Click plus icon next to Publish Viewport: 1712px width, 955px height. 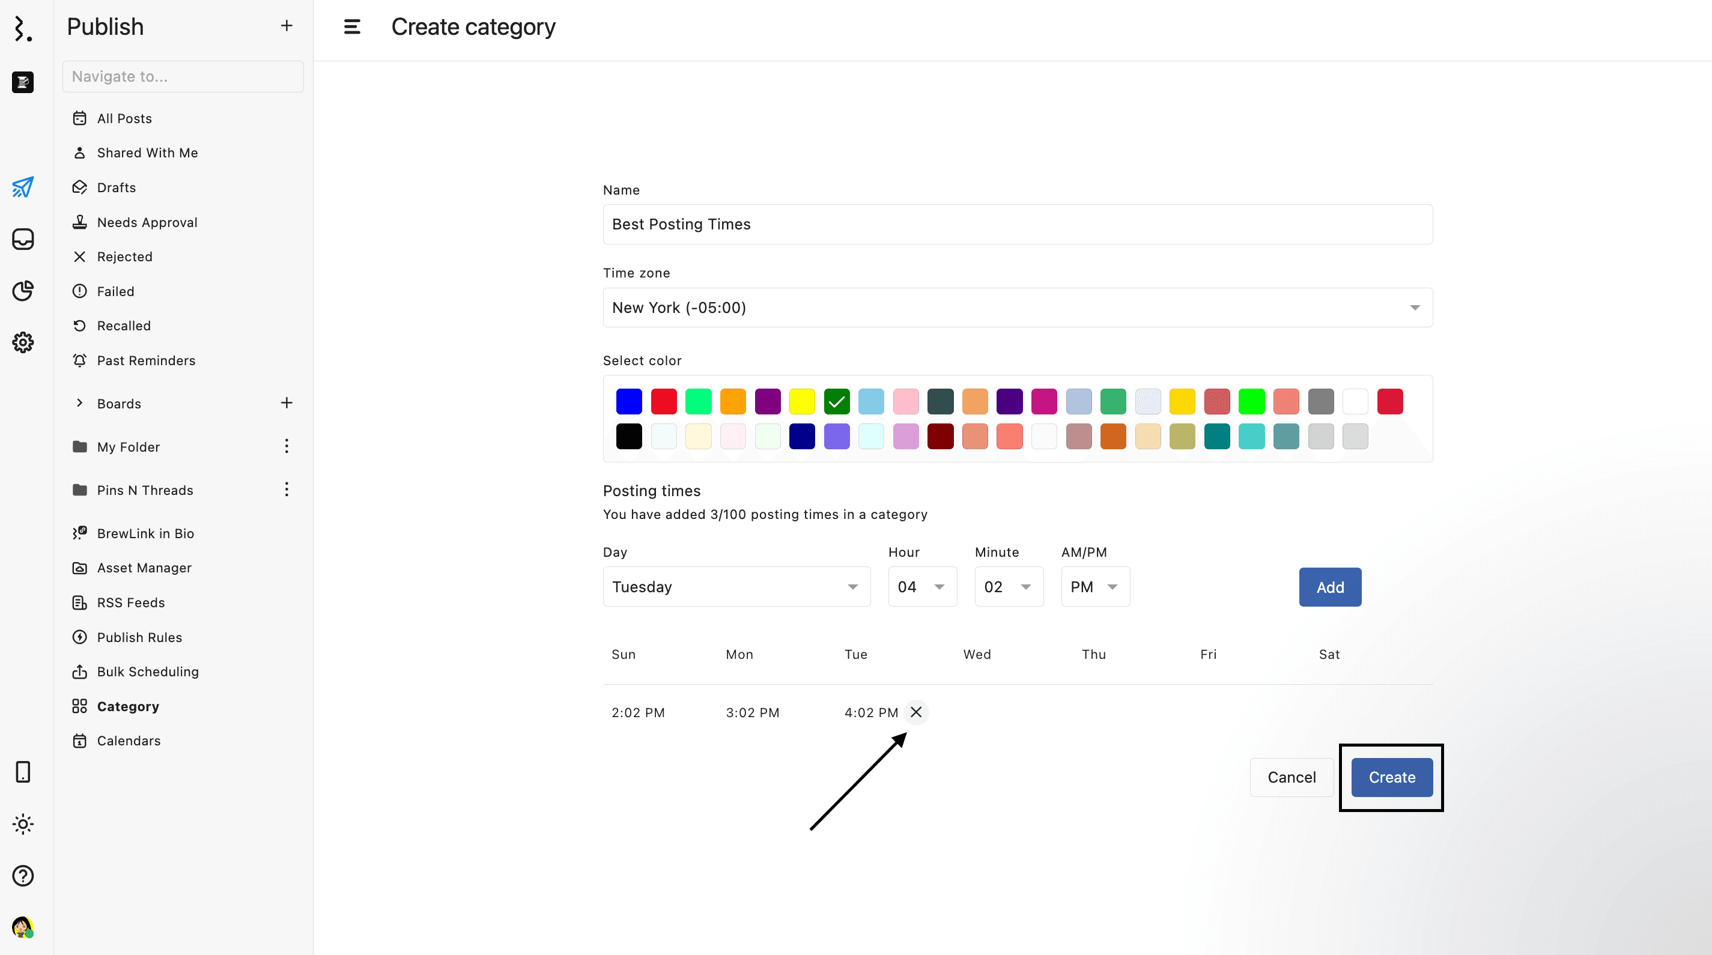[x=287, y=26]
